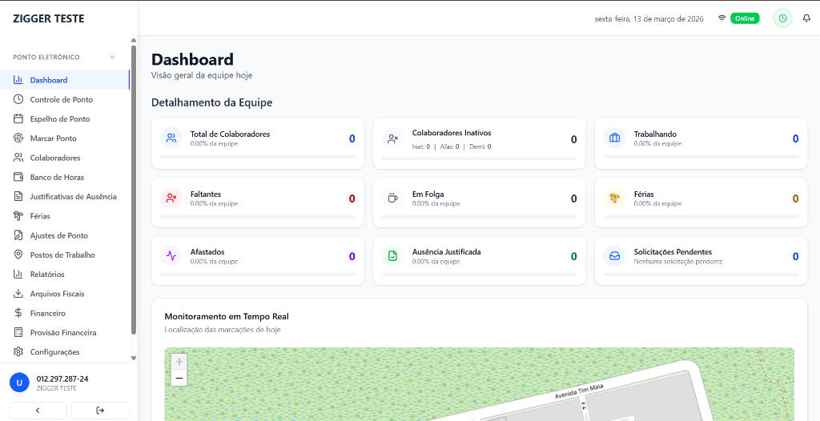
Task: Click Nenhuma solicitação pendente text
Action: (x=678, y=262)
